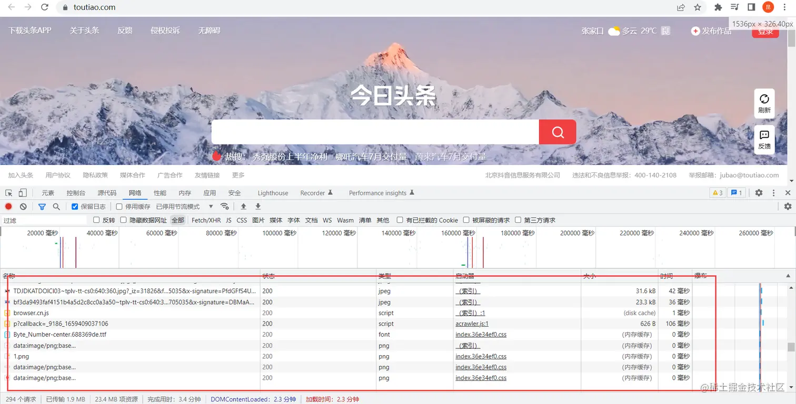Viewport: 796px width, 404px height.
Task: Filter requests by 图片 type
Action: 258,220
